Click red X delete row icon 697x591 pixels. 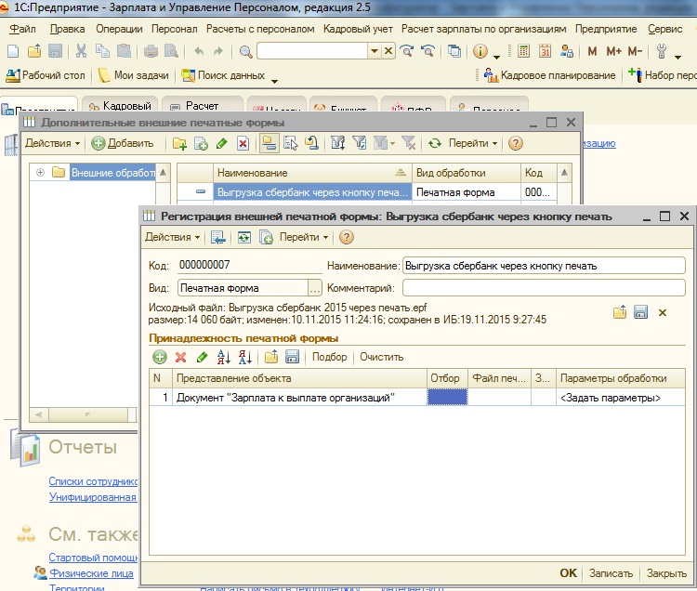point(180,357)
